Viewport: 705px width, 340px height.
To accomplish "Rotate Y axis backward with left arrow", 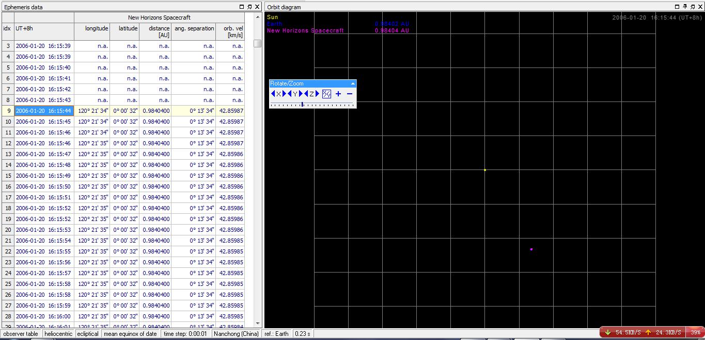I will [x=290, y=94].
